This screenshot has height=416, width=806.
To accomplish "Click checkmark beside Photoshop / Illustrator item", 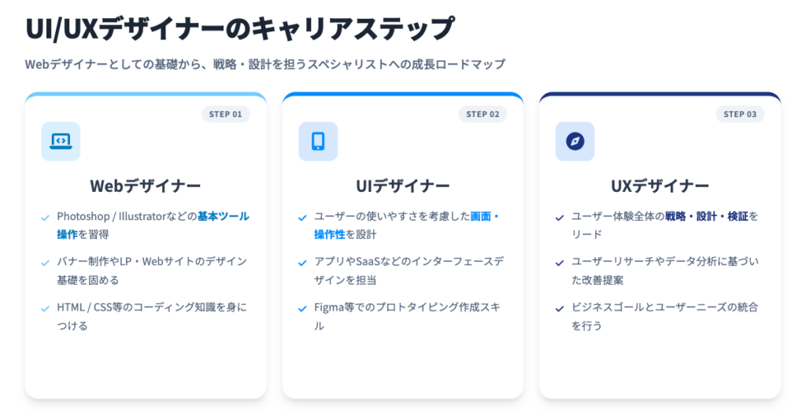I will point(45,217).
